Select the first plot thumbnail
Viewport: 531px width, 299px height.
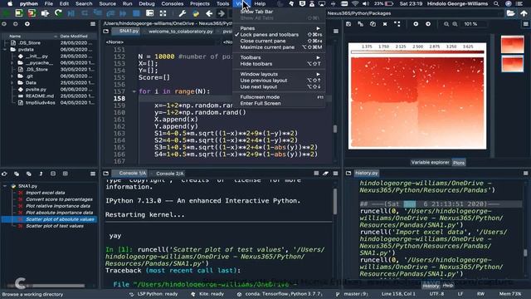pyautogui.click(x=513, y=44)
